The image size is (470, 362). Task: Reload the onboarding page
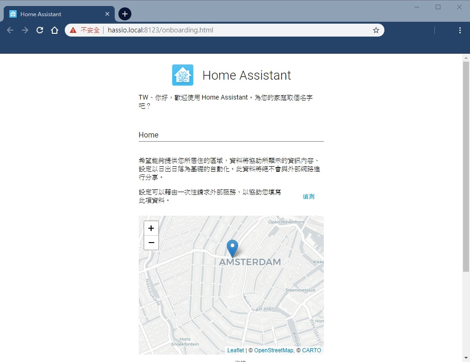tap(40, 30)
